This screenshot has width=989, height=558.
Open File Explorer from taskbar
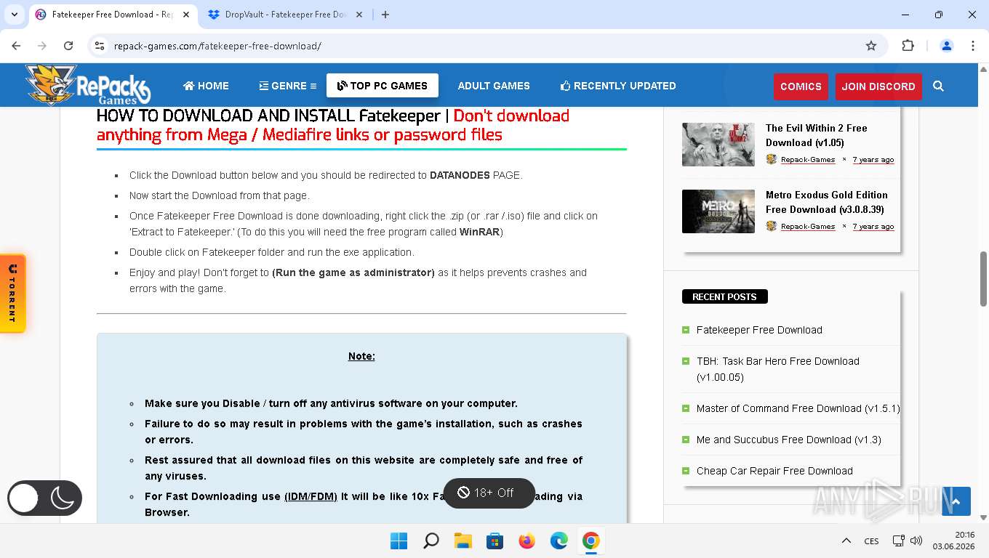coord(463,541)
